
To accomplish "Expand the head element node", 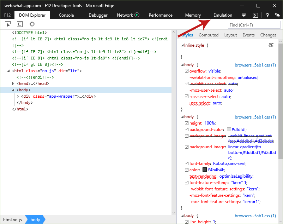I will pos(13,84).
